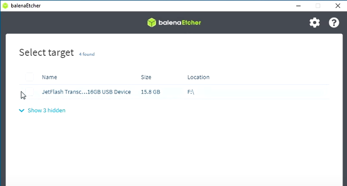The height and width of the screenshot is (186, 347).
Task: Click the balenaEtcher title bar app icon
Action: pyautogui.click(x=5, y=6)
